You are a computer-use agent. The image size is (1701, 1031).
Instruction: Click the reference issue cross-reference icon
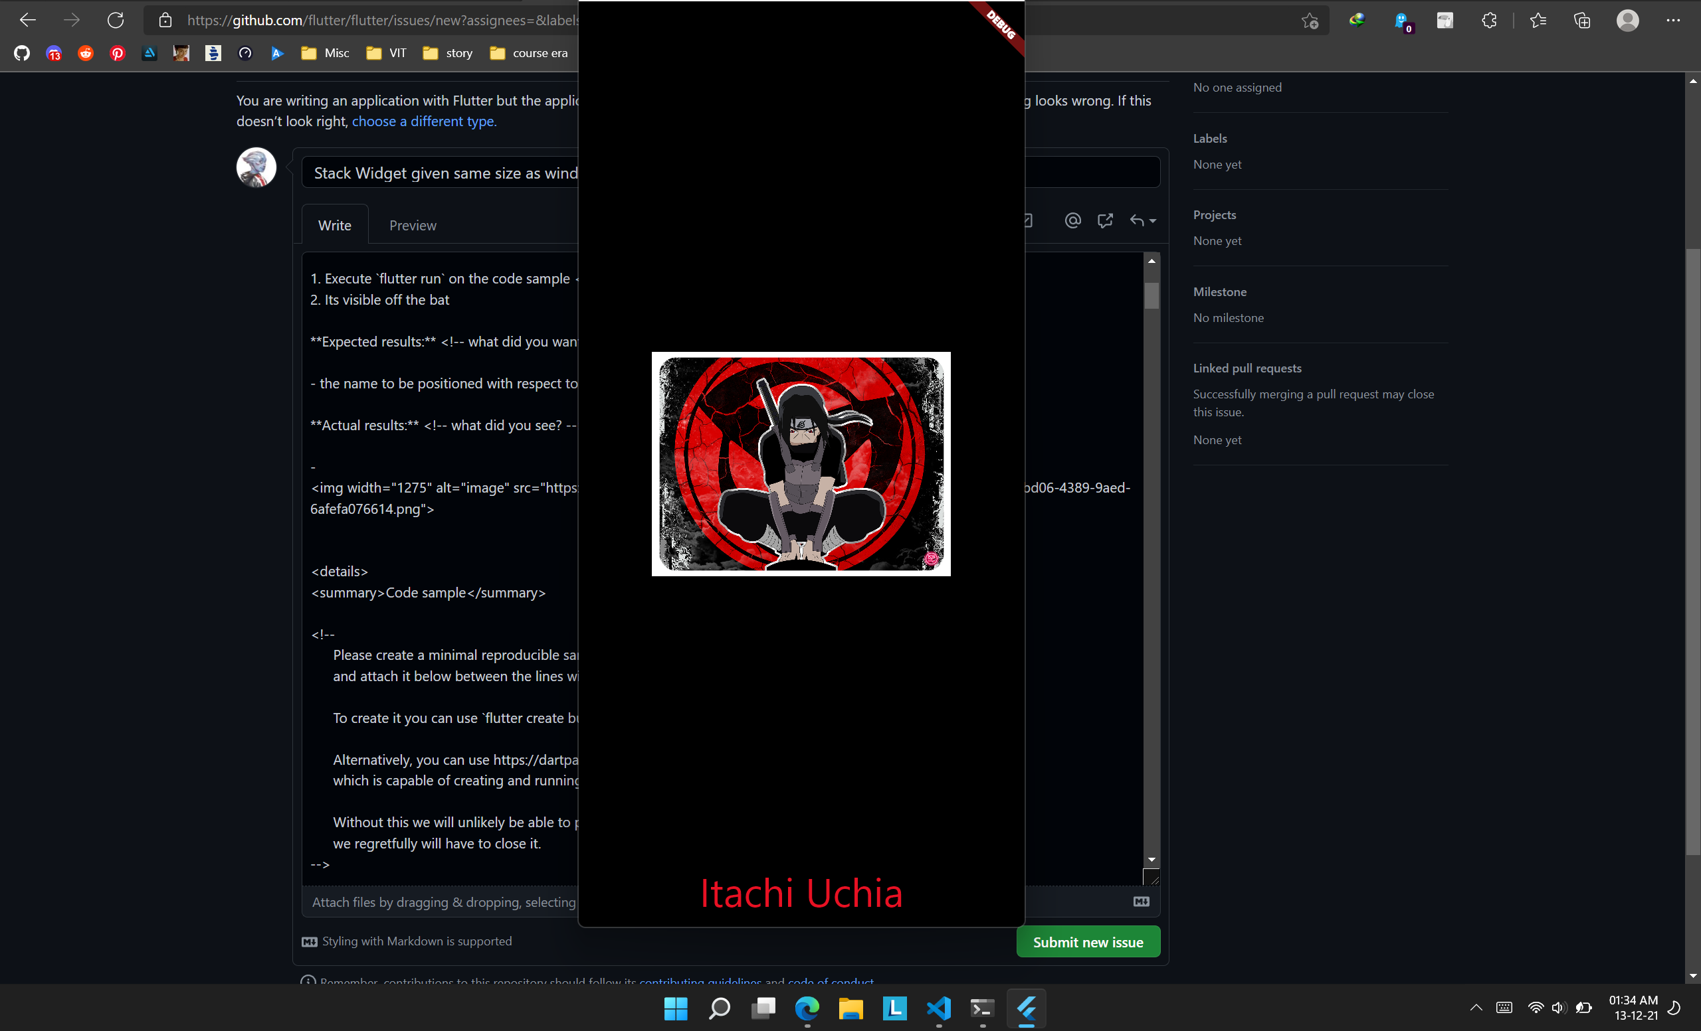tap(1105, 220)
